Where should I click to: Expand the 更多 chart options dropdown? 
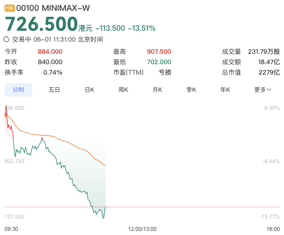click(262, 89)
